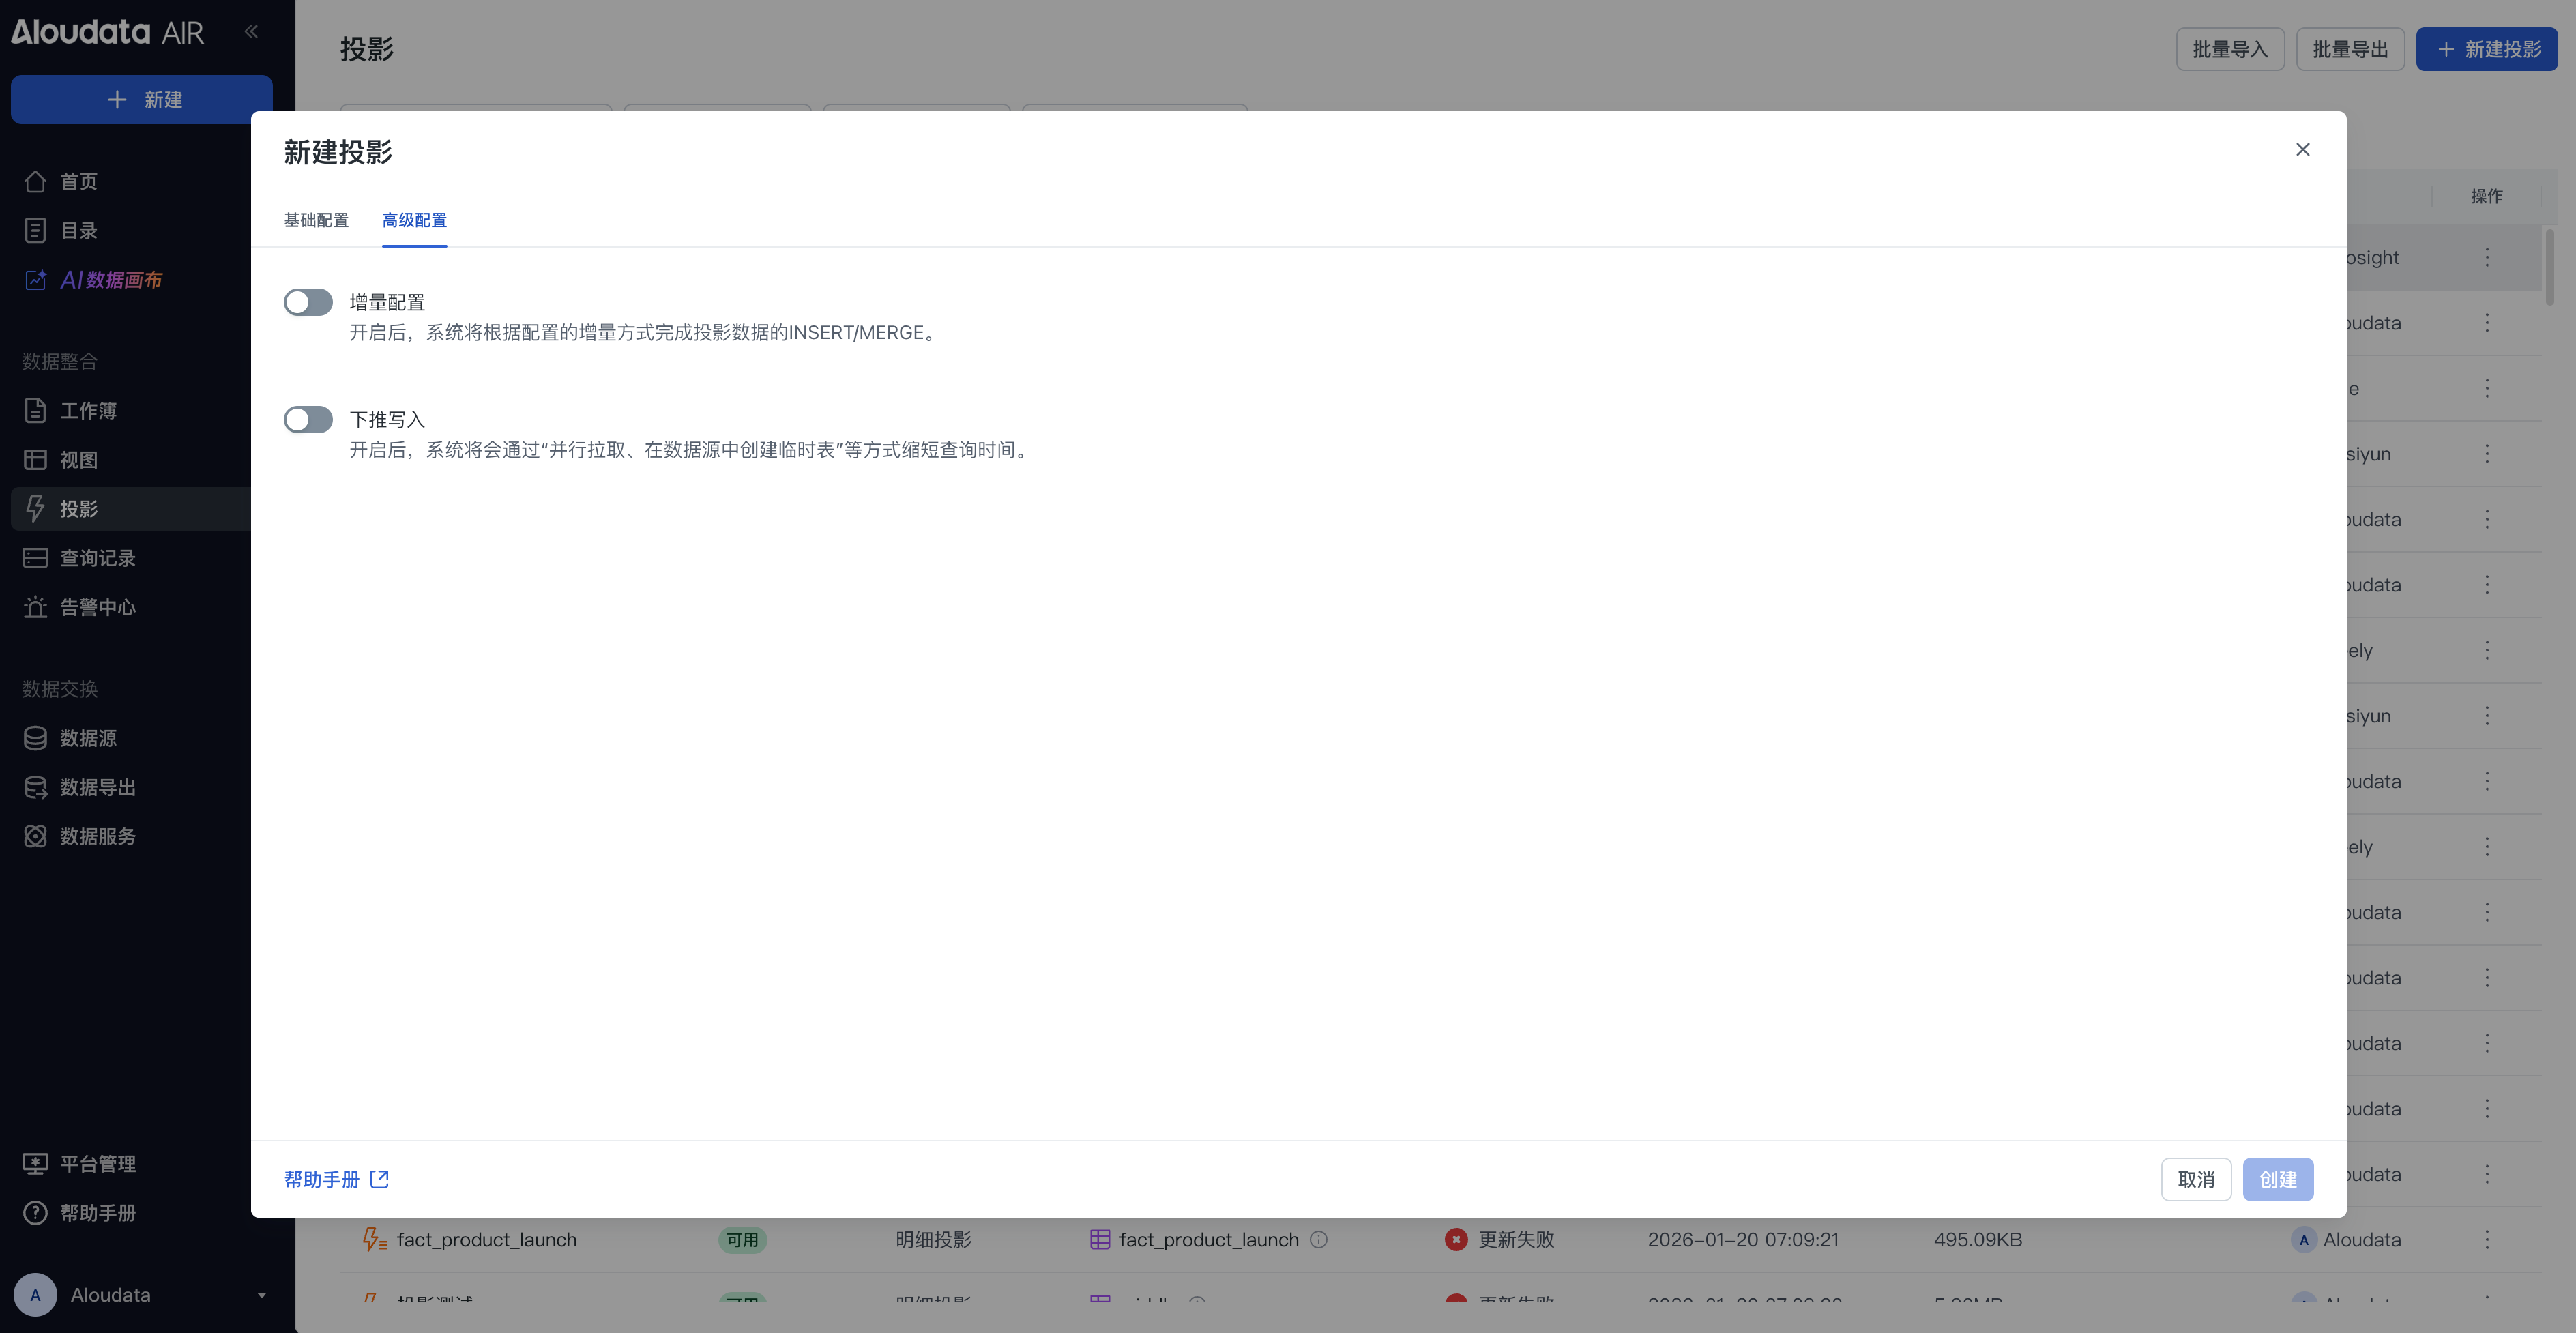
Task: Click the table's vertical scrollbar
Action: pyautogui.click(x=2549, y=267)
